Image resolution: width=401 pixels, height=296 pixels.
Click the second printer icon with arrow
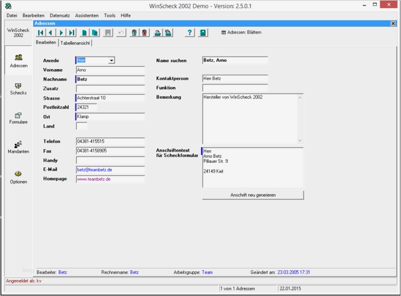168,33
